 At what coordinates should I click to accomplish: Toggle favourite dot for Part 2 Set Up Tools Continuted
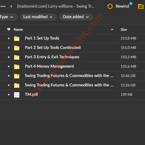9,48
